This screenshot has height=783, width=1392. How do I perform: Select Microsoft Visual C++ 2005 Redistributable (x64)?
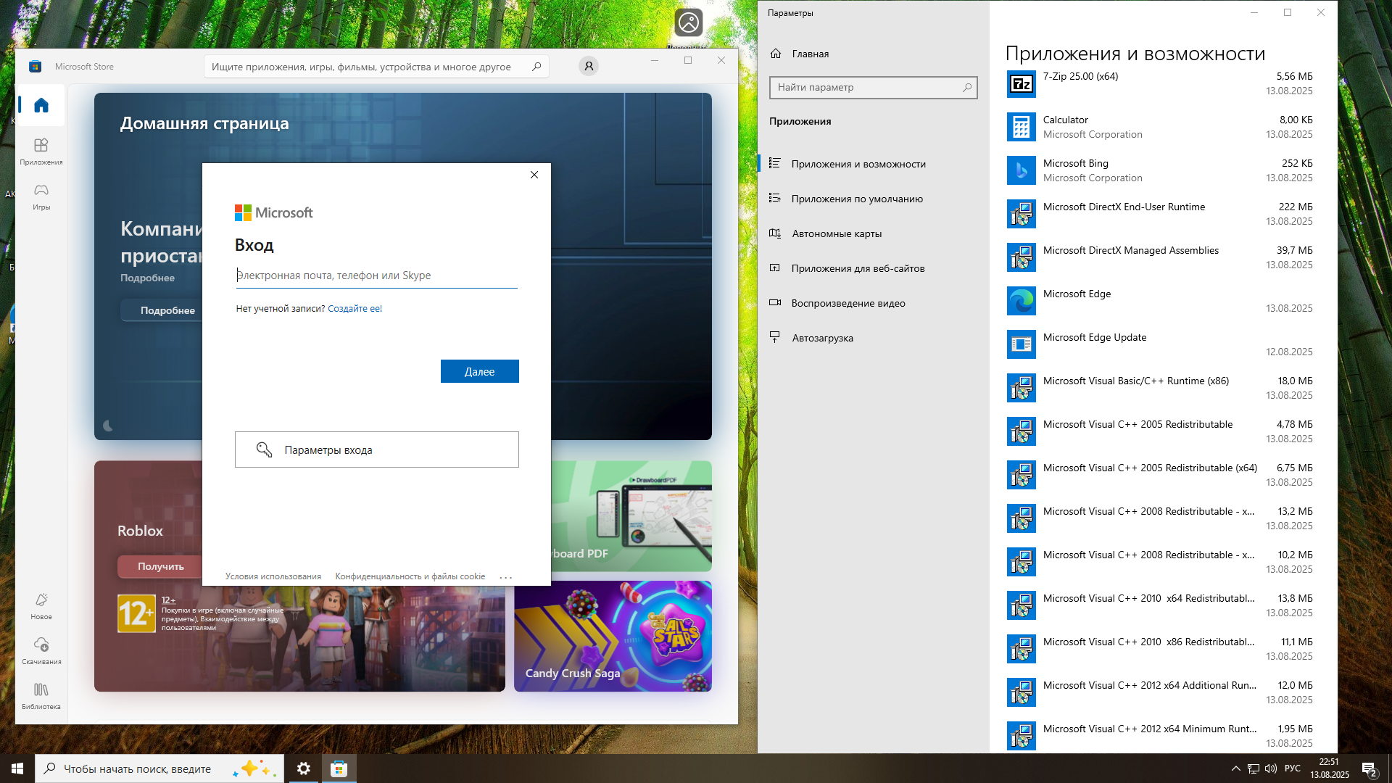click(1160, 475)
